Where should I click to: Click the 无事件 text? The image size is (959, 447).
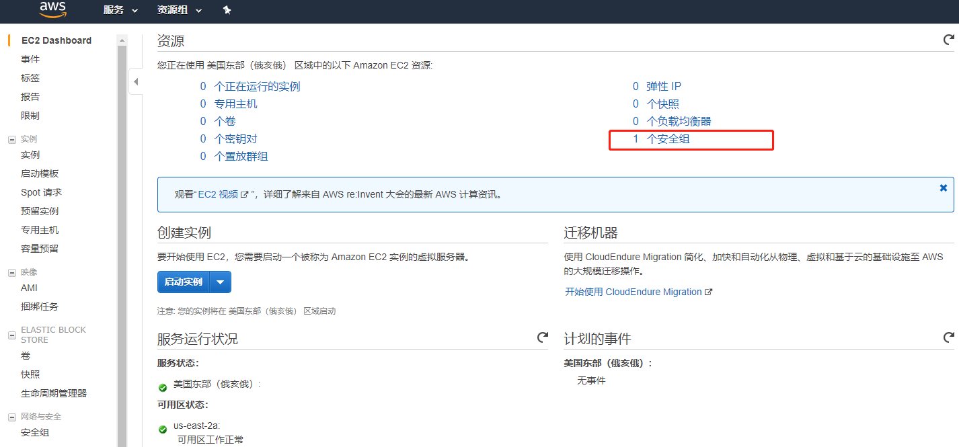tap(591, 380)
